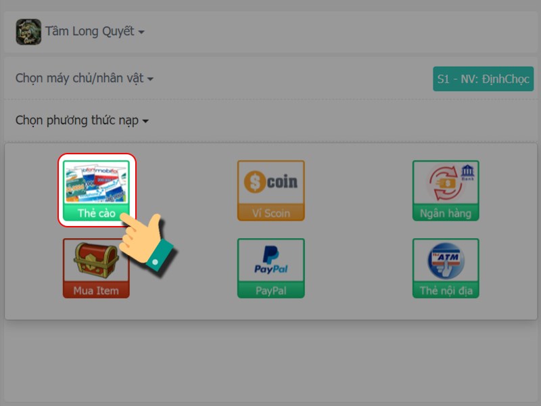The height and width of the screenshot is (406, 541).
Task: Select the Thẻ cào payment option
Action: [96, 190]
